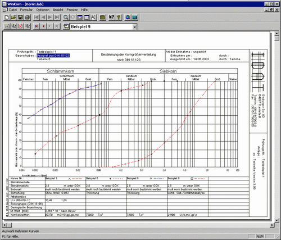The height and width of the screenshot is (240, 281).
Task: Go to the next page with the grey arrow
Action: (x=50, y=17)
